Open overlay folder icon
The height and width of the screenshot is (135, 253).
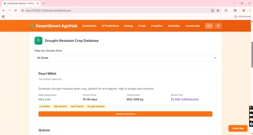[251, 120]
